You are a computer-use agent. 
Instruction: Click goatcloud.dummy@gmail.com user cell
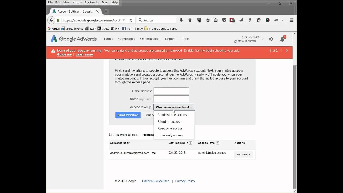coord(133,153)
